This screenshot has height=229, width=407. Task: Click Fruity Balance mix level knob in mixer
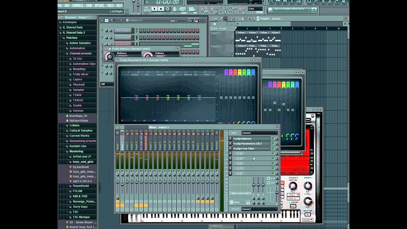[x=277, y=139]
